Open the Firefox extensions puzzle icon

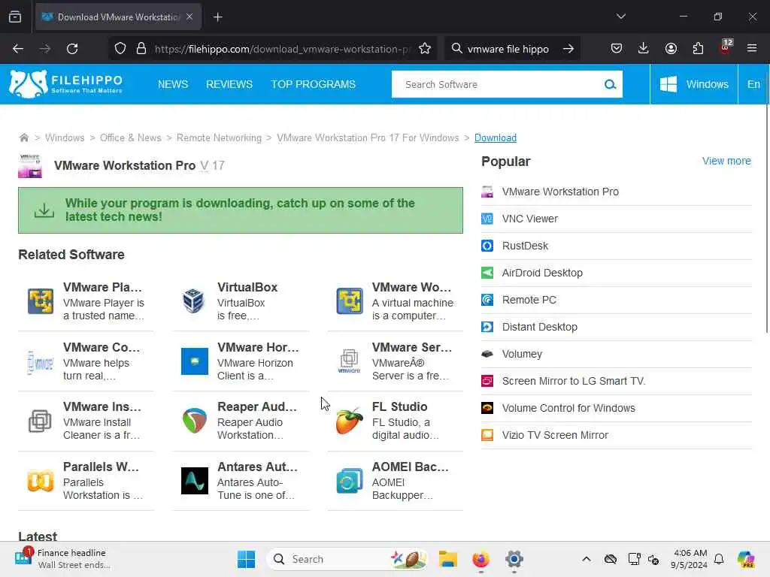coord(698,49)
